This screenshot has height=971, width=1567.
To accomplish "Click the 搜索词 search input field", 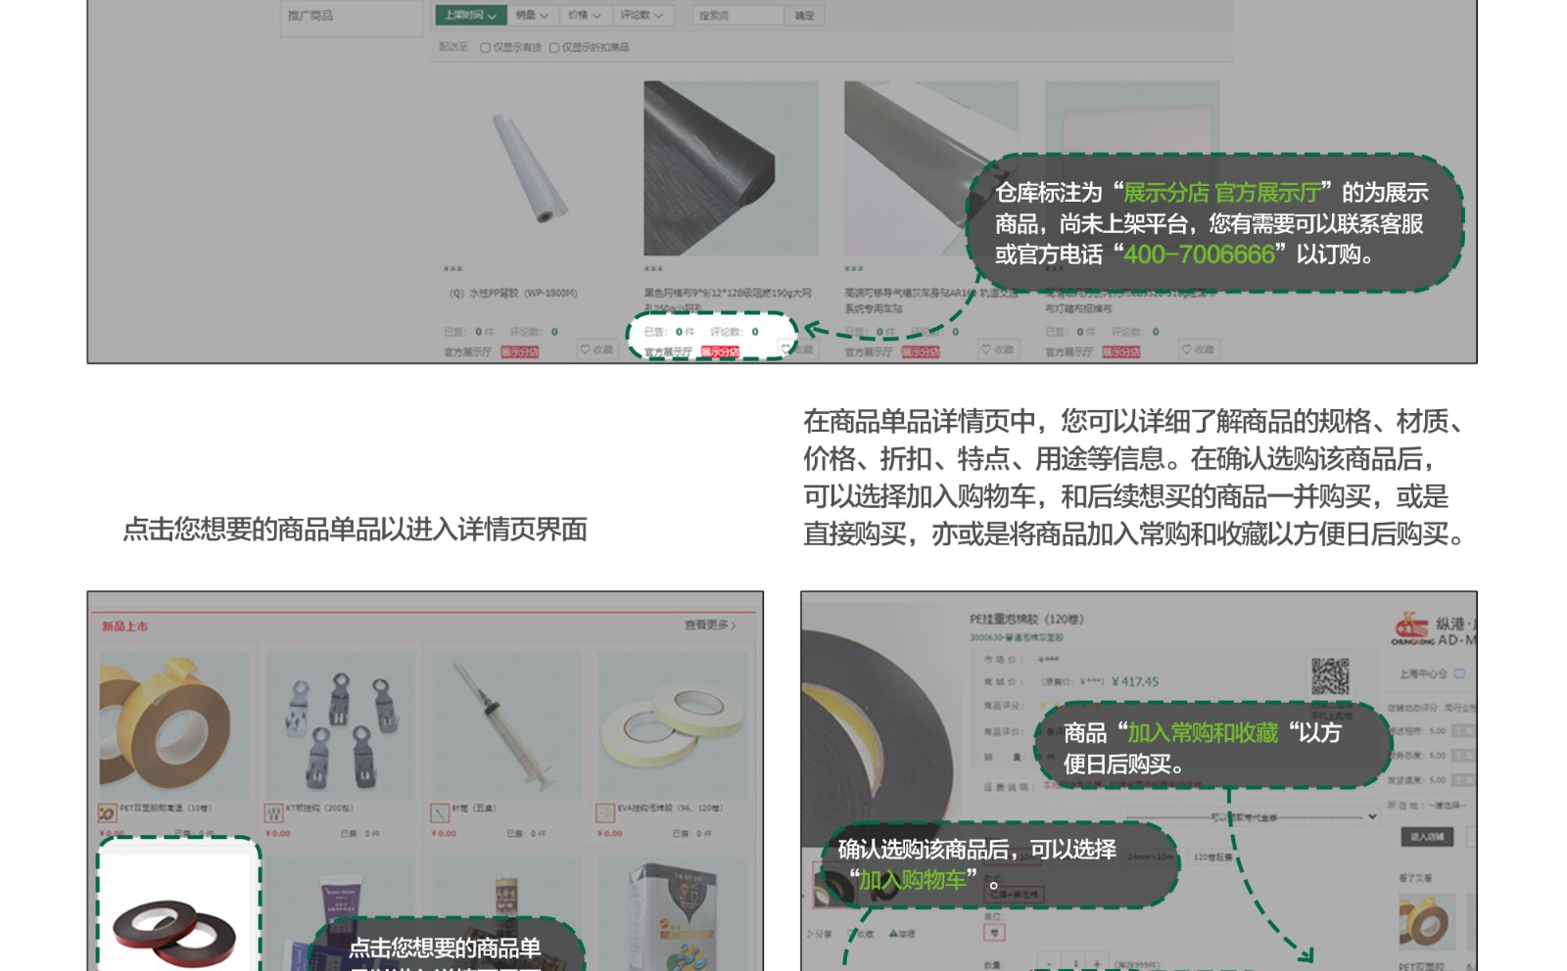I will 738,15.
